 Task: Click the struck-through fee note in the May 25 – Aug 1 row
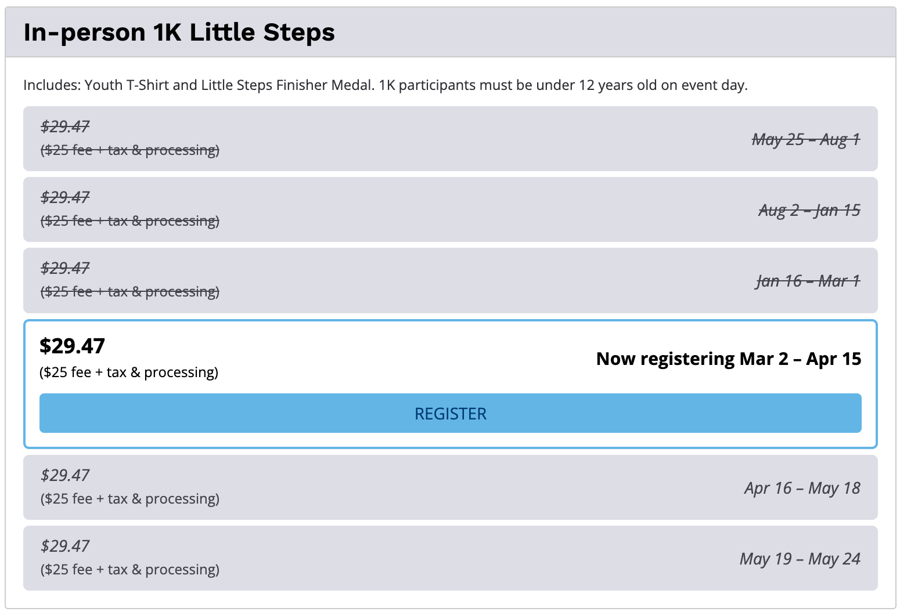[x=130, y=150]
